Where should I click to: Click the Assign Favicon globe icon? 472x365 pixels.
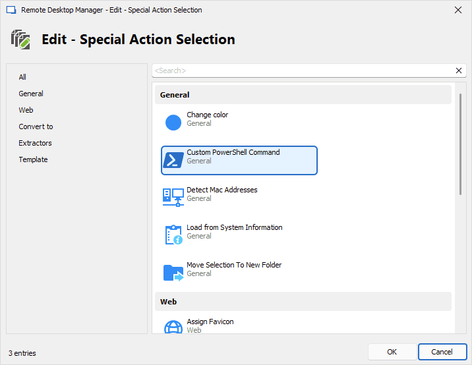pyautogui.click(x=173, y=327)
